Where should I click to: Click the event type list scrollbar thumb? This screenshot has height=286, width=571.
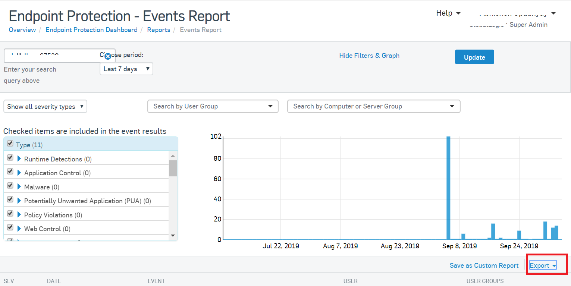pyautogui.click(x=173, y=168)
